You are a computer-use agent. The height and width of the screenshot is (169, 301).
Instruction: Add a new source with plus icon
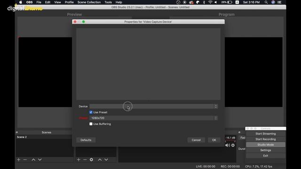79,160
